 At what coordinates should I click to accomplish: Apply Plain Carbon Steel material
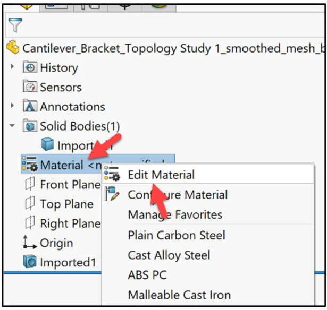point(177,235)
